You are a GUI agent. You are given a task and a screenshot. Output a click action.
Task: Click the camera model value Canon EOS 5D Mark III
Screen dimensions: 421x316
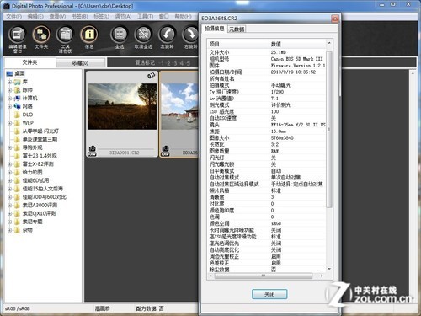297,59
